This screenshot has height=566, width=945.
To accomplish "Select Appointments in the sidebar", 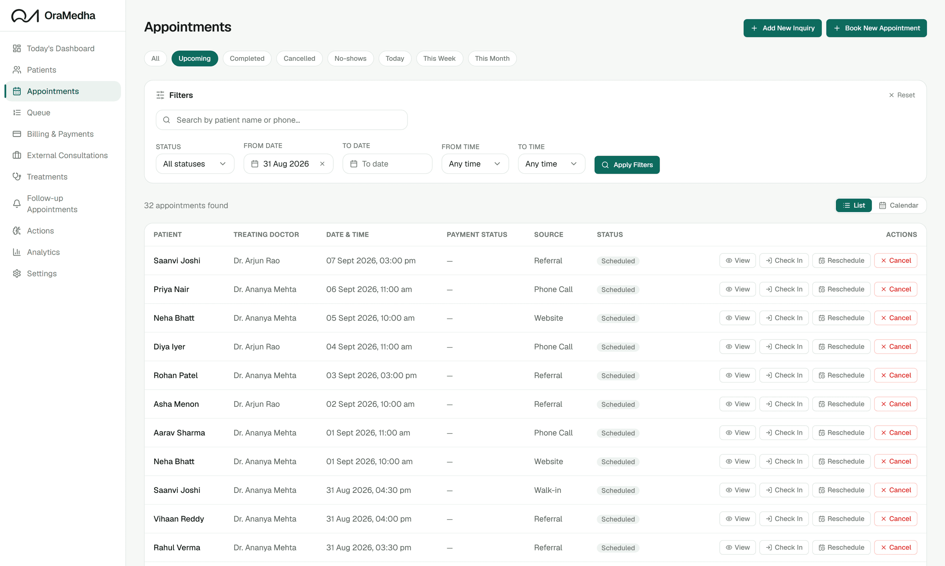I will coord(63,91).
